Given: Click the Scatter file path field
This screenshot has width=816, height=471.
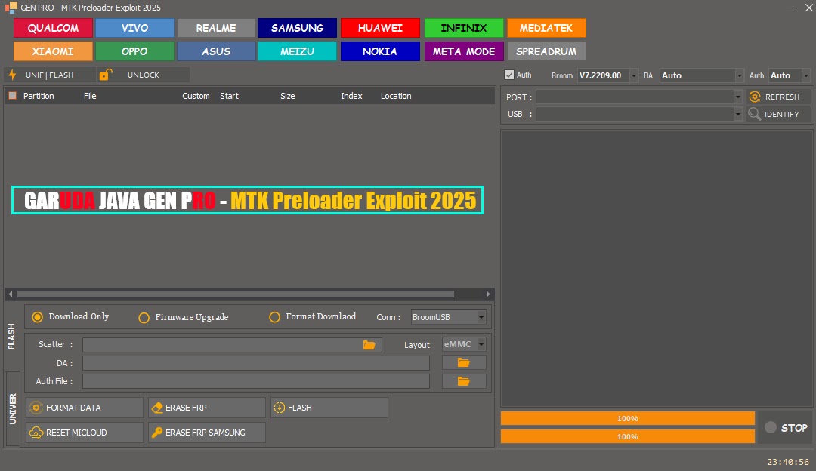Looking at the screenshot, I should (x=232, y=345).
